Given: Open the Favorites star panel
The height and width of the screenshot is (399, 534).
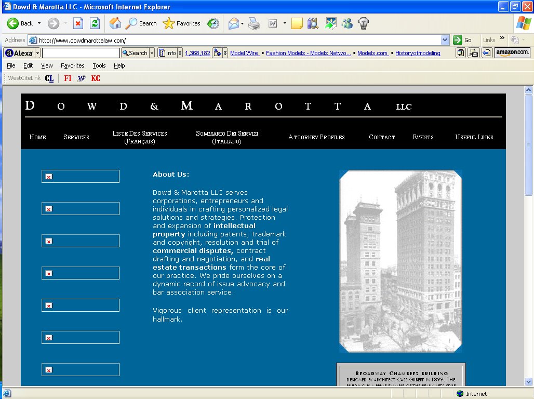Looking at the screenshot, I should (181, 23).
